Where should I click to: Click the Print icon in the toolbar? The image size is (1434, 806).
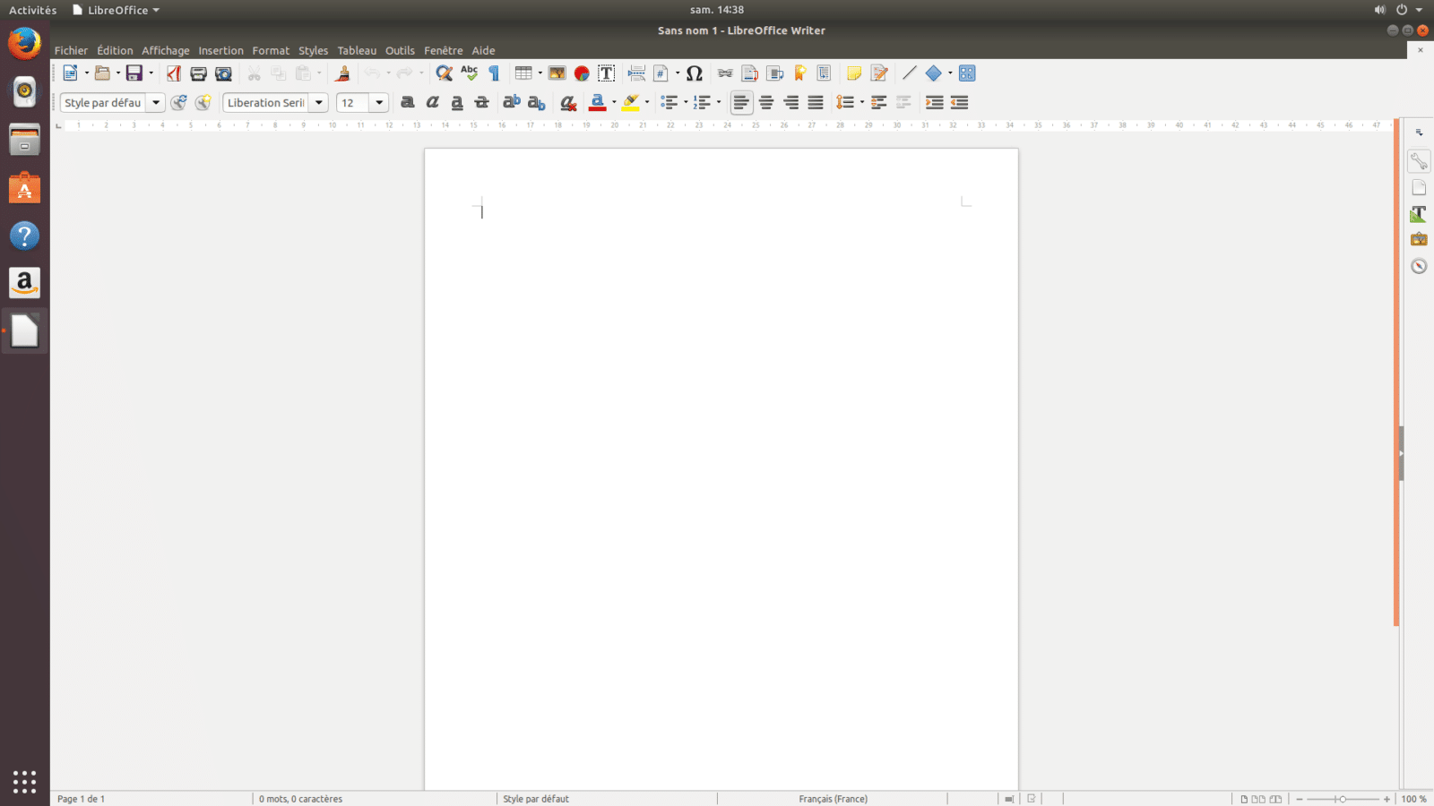[x=198, y=73]
